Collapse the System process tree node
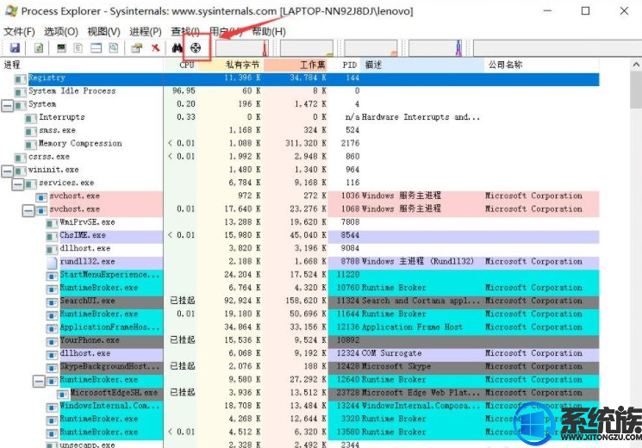 8,105
